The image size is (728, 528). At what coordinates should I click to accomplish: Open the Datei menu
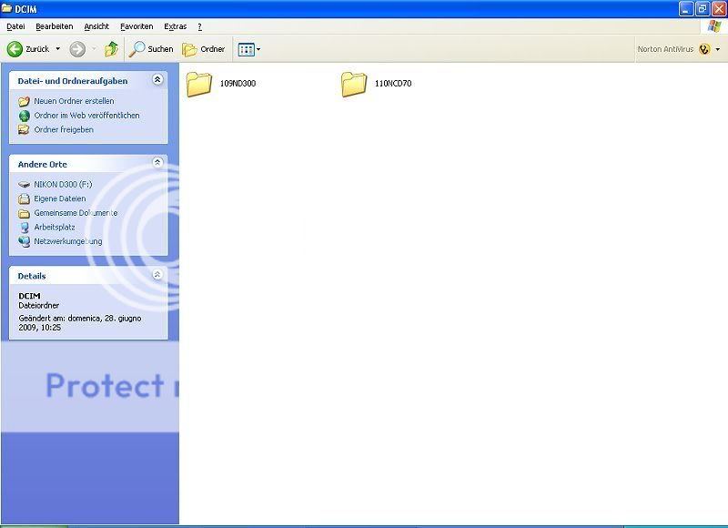15,26
